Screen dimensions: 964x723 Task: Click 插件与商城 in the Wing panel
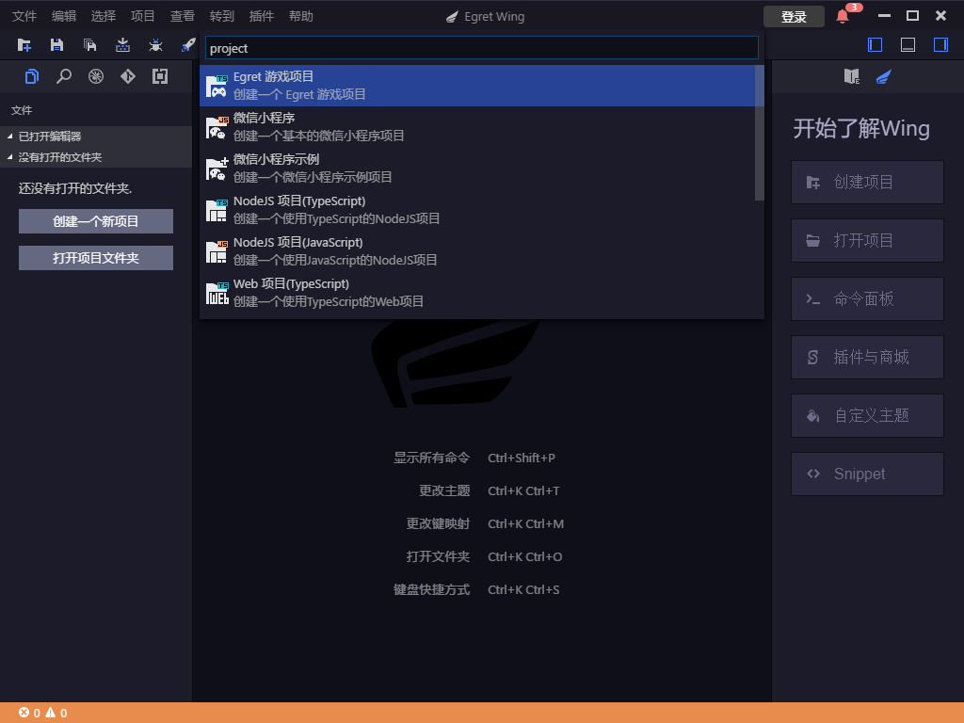coord(867,357)
